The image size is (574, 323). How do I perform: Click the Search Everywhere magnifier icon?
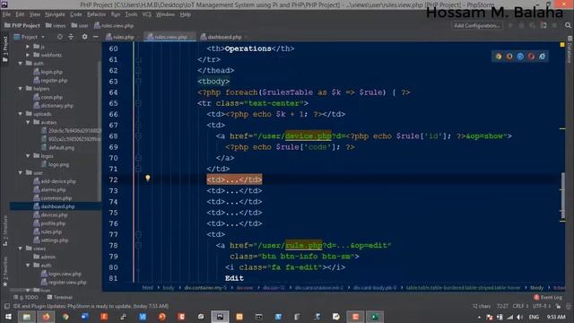point(568,25)
